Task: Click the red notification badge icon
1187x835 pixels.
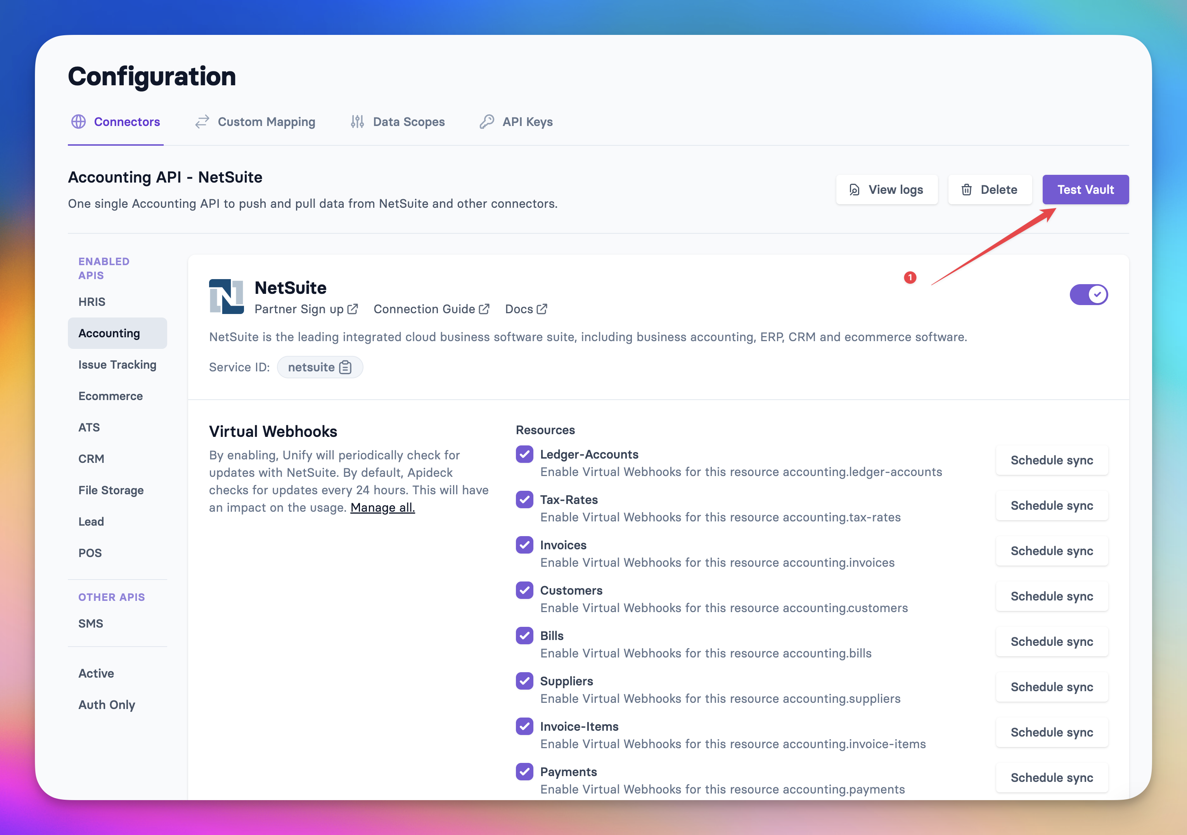Action: click(910, 278)
